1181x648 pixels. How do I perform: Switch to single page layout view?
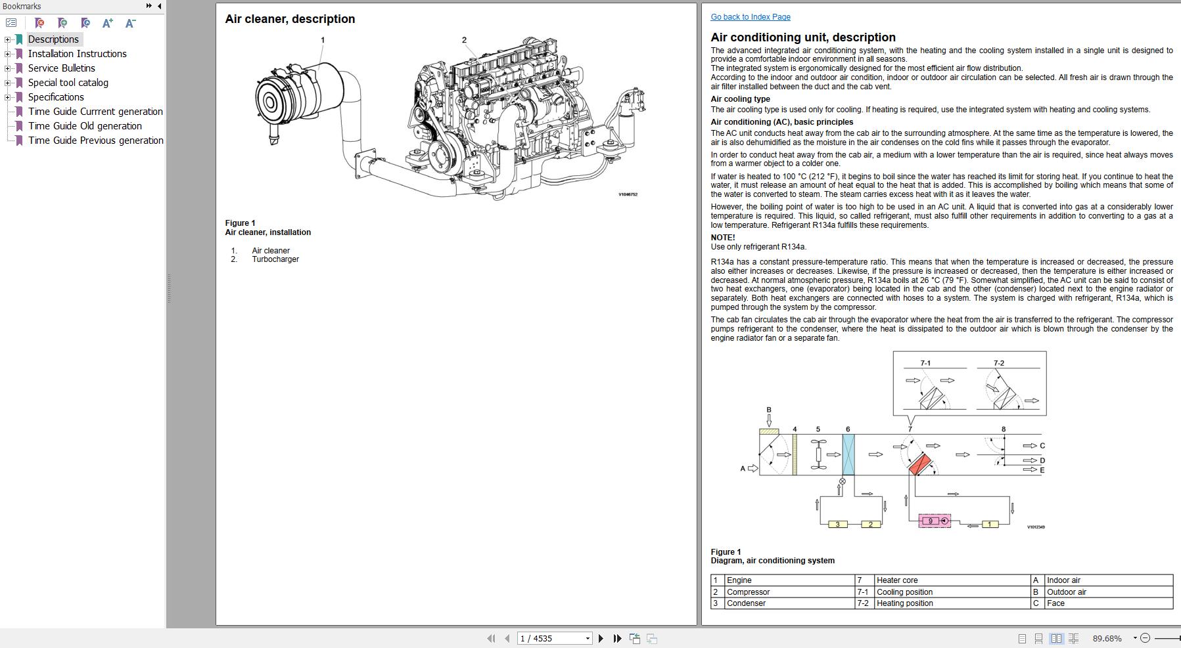point(1022,638)
